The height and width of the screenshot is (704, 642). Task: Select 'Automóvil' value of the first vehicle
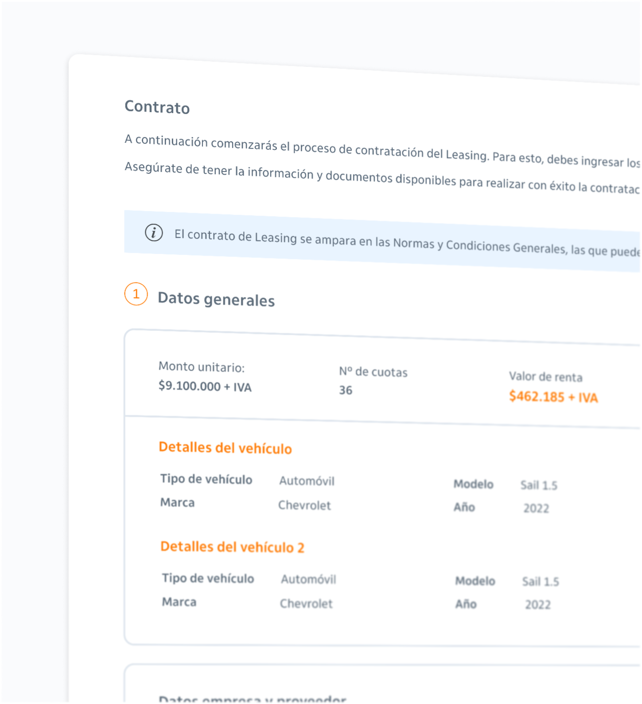tap(307, 481)
